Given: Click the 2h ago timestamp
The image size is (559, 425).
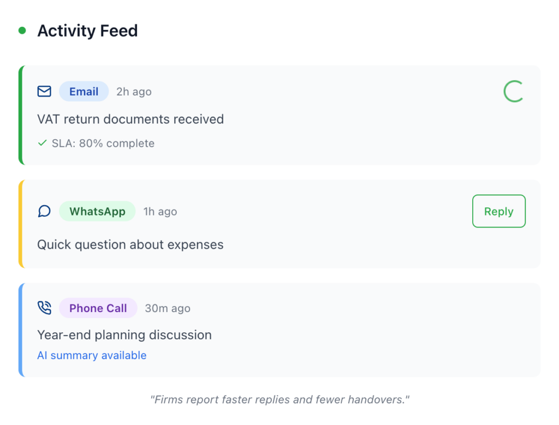Looking at the screenshot, I should point(134,92).
